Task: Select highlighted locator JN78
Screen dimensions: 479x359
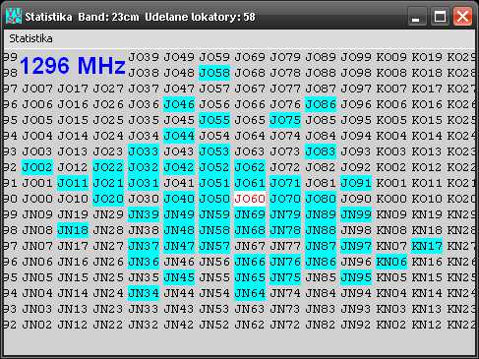Action: point(285,230)
